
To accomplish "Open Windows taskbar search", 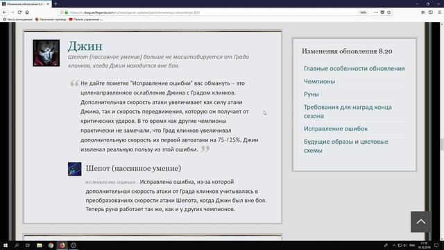I will (17, 245).
